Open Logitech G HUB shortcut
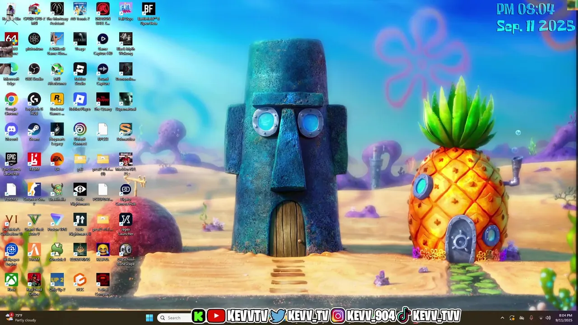This screenshot has width=578, height=325. 34,104
